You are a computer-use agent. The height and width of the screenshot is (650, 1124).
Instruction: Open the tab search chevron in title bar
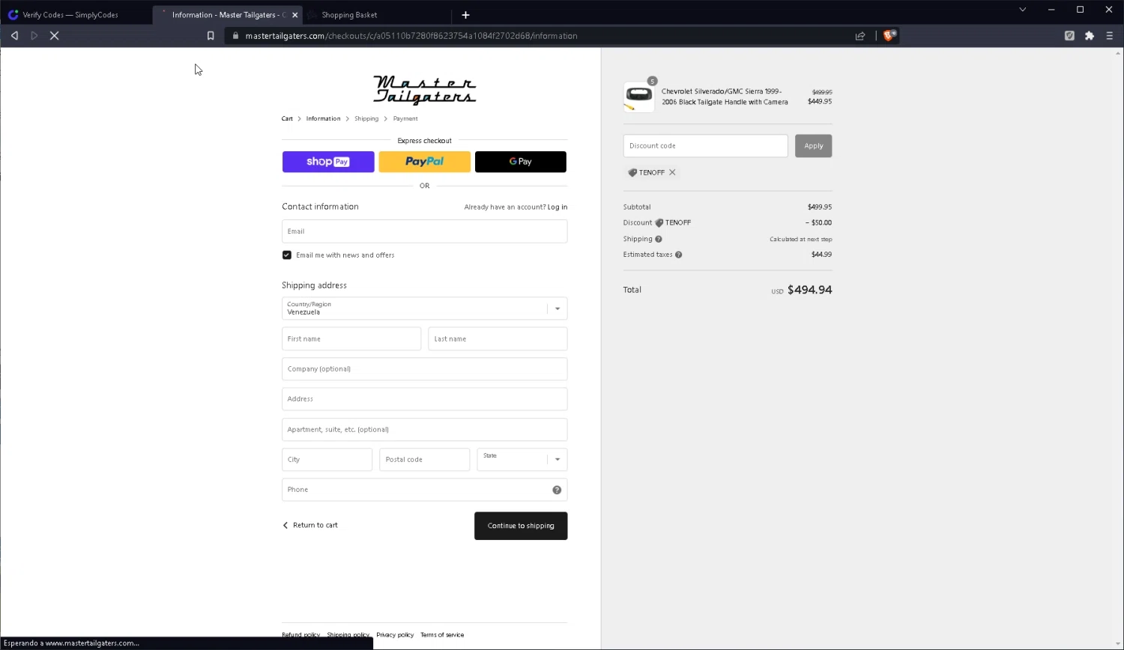tap(1022, 10)
